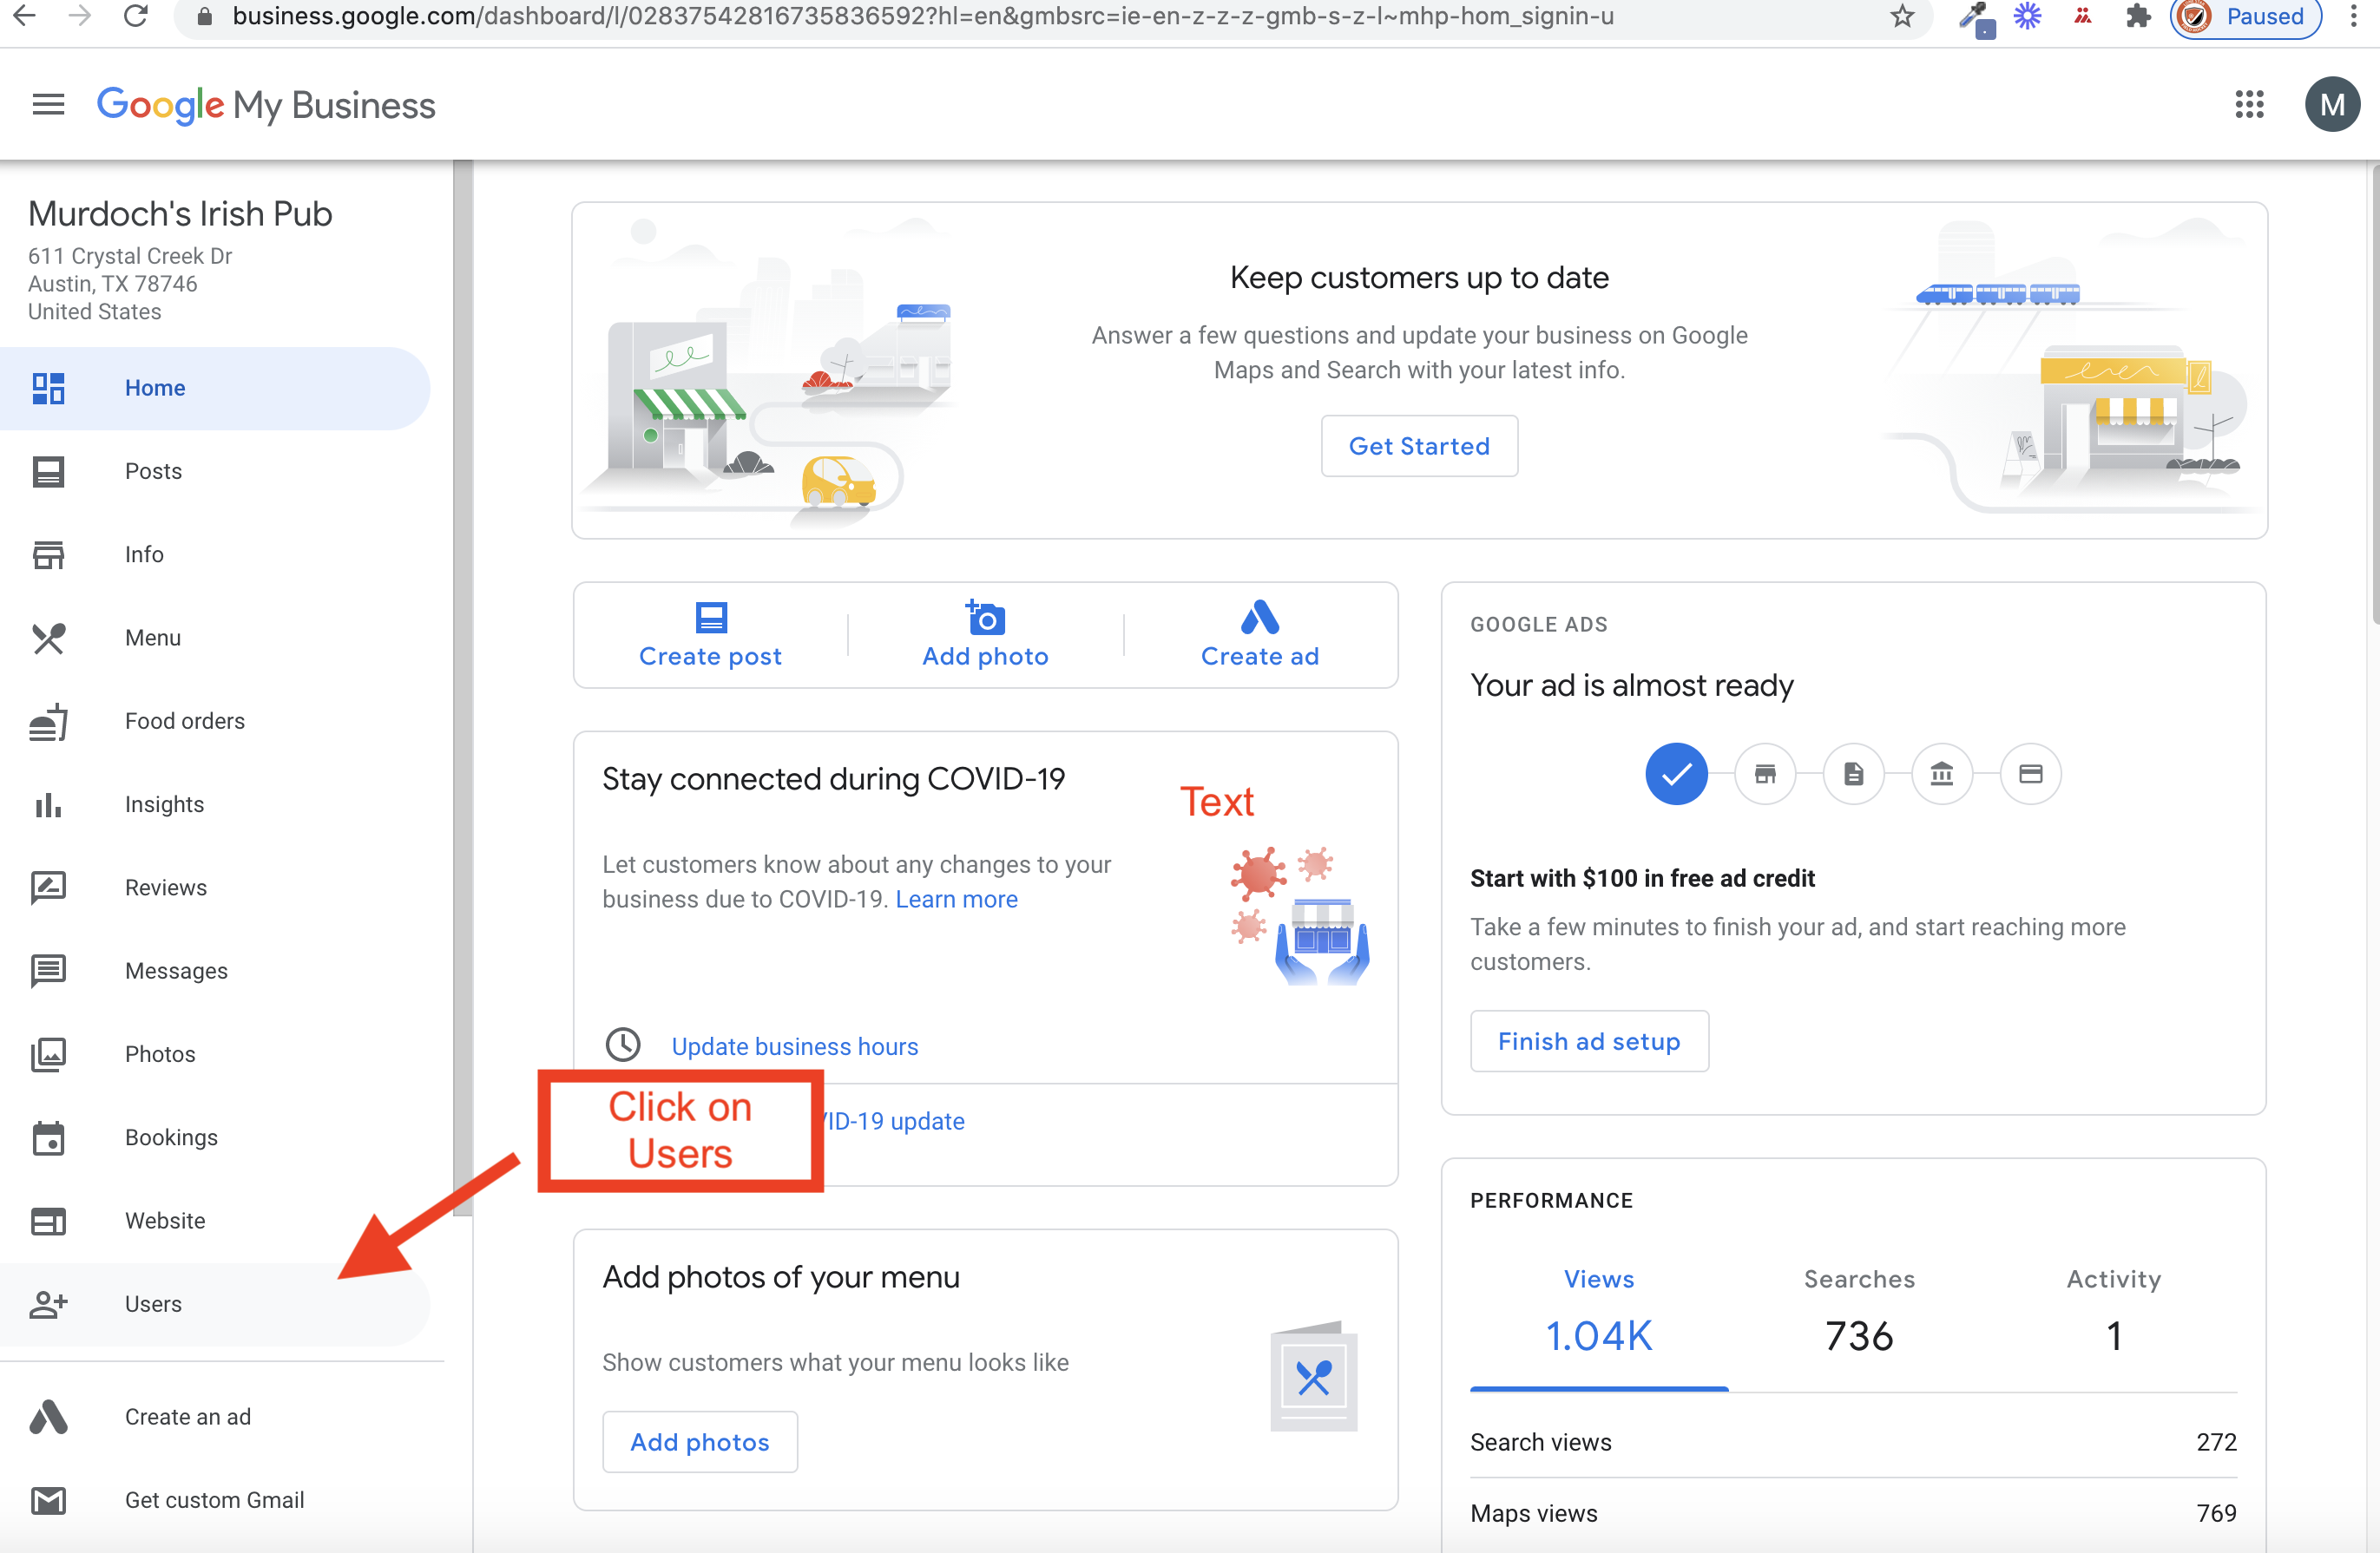Click the M account avatar
Image resolution: width=2380 pixels, height=1553 pixels.
click(x=2331, y=105)
